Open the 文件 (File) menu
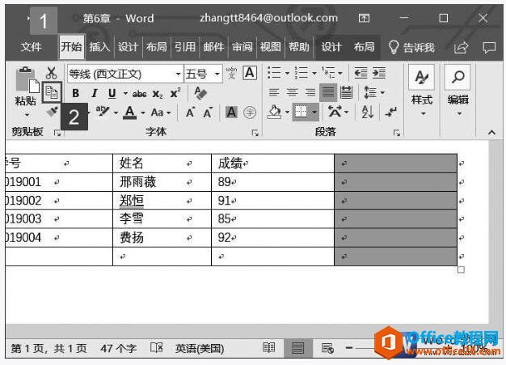 (31, 47)
